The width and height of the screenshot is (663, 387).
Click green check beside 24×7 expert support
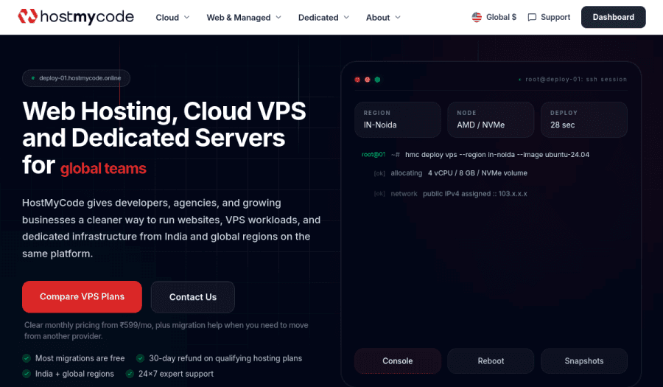pyautogui.click(x=130, y=374)
